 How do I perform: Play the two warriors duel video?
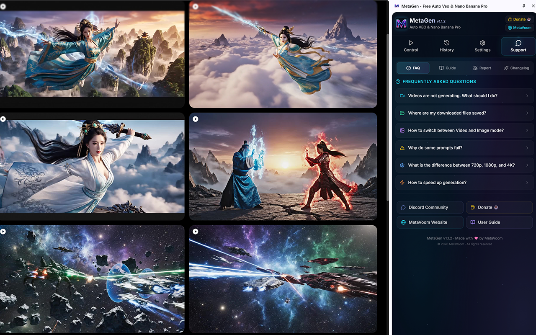tap(195, 119)
